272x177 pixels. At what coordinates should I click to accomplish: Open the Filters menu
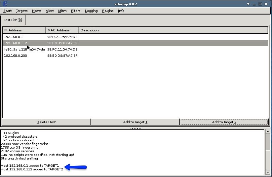(76, 11)
